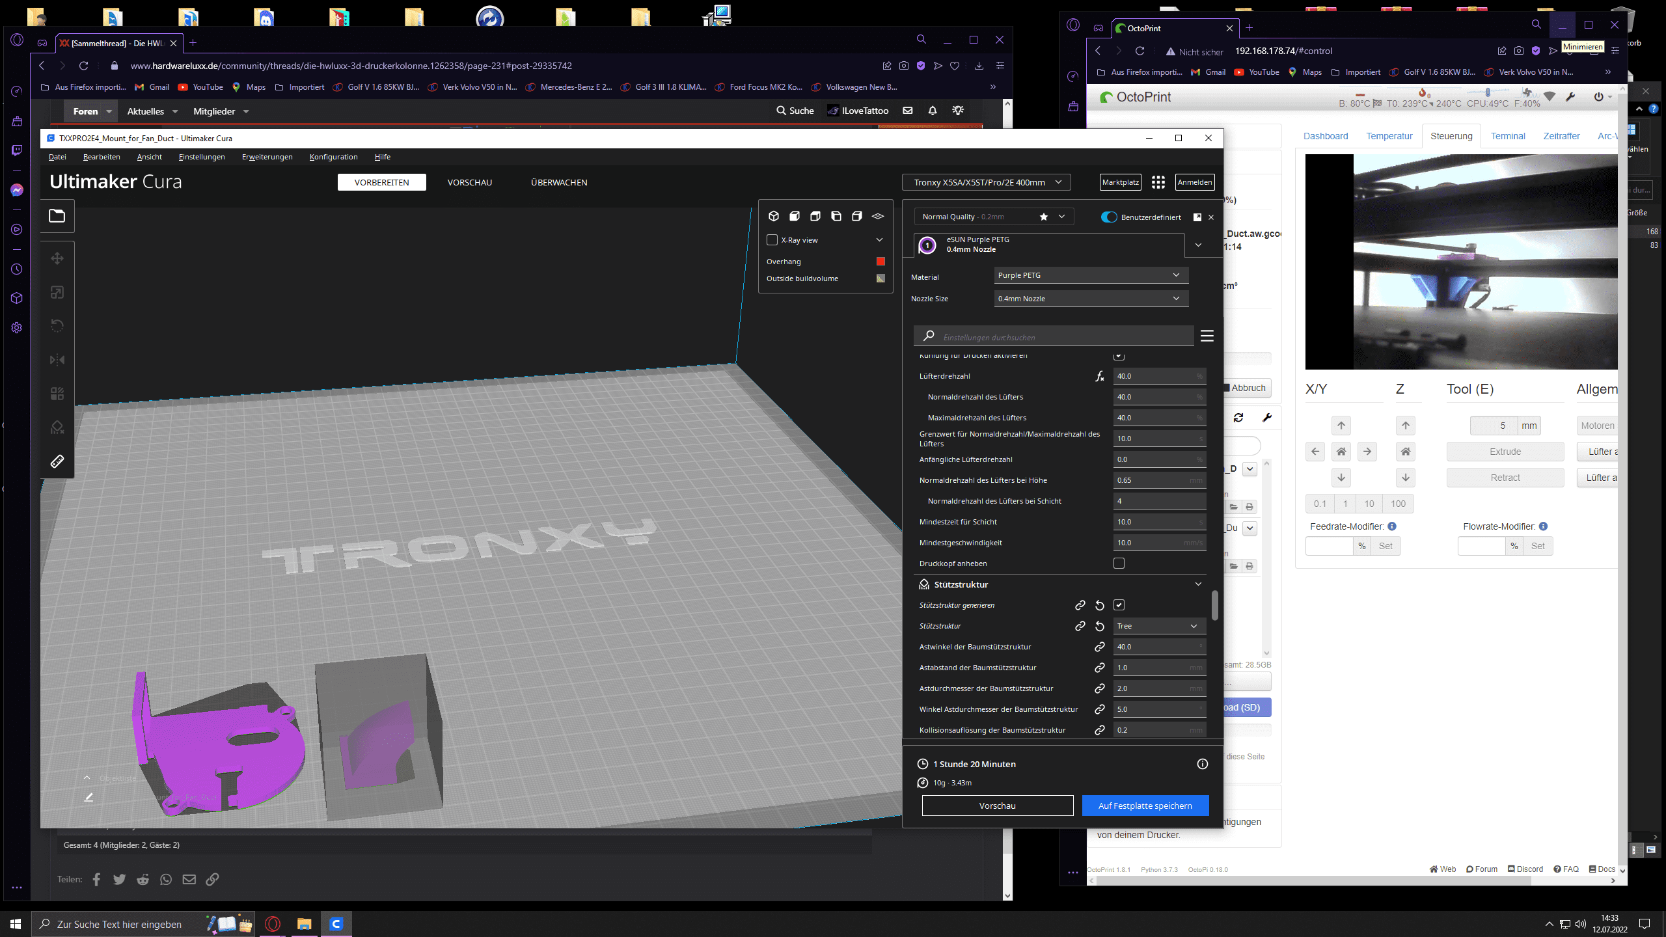Screen dimensions: 1666x937
Task: Switch to VORSCHAU stage
Action: [470, 182]
